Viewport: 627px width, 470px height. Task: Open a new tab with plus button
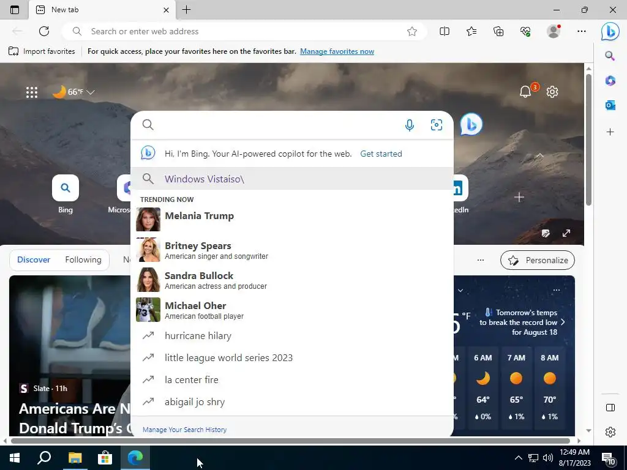click(x=186, y=10)
